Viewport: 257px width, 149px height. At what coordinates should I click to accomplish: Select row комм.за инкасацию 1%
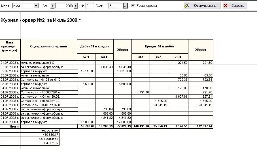pos(49,63)
